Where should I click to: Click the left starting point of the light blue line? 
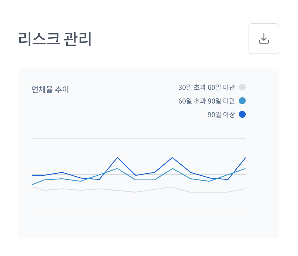click(x=32, y=185)
